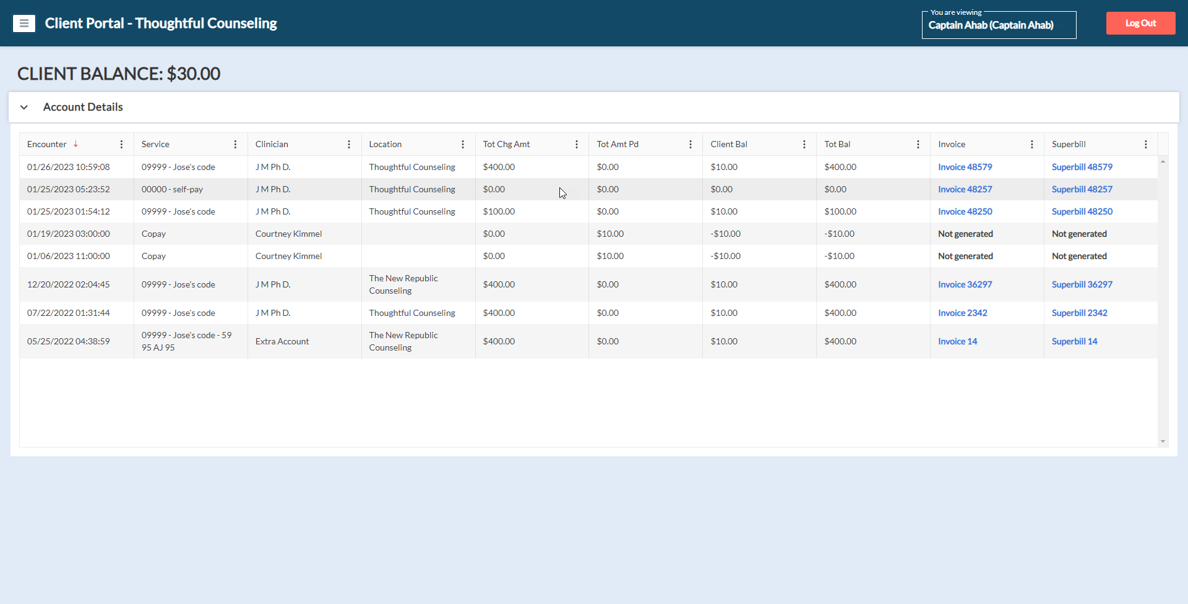This screenshot has width=1188, height=604.
Task: View Invoice 36297
Action: [x=965, y=284]
